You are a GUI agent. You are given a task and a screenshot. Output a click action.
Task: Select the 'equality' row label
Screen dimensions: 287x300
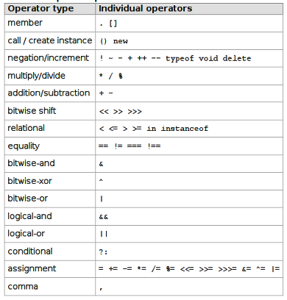point(24,146)
